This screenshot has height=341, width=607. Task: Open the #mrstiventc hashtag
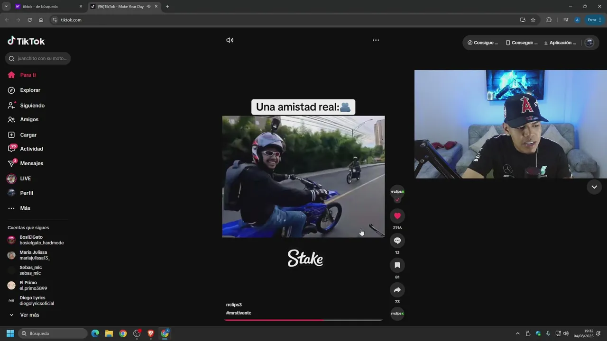click(239, 313)
